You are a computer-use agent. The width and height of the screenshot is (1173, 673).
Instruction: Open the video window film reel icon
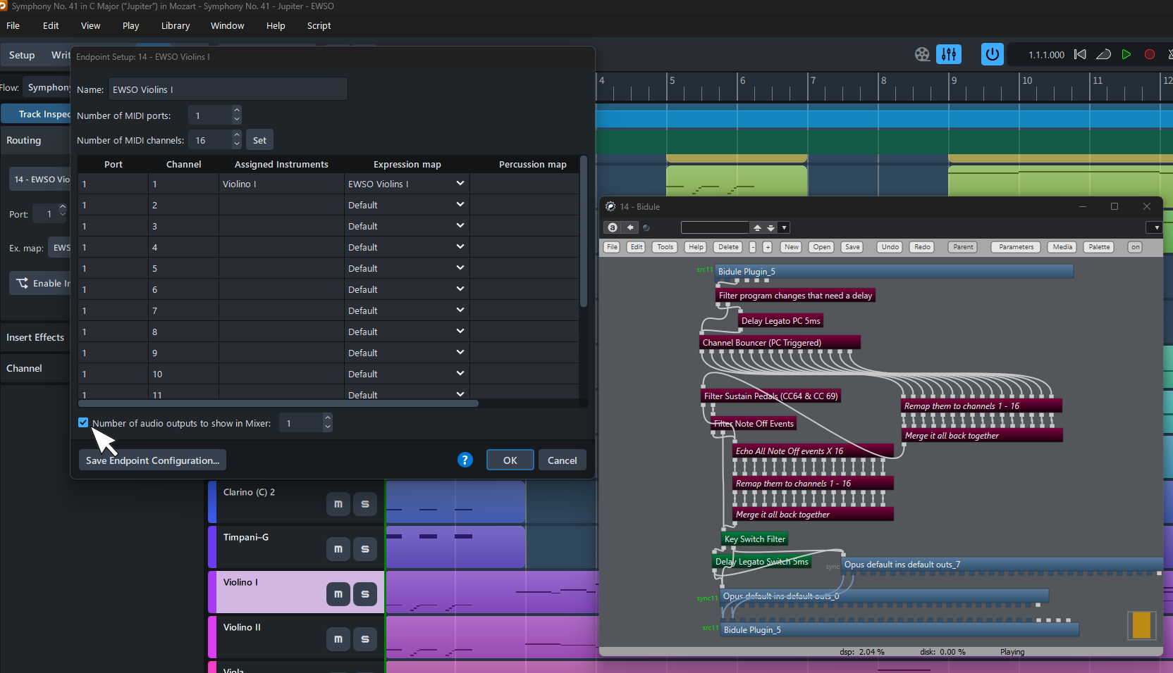(922, 54)
